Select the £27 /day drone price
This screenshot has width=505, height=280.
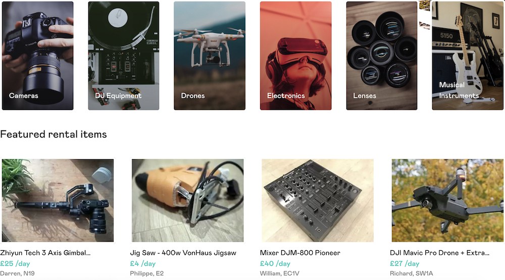point(405,263)
